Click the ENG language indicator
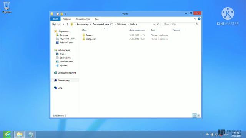 pyautogui.click(x=226, y=135)
